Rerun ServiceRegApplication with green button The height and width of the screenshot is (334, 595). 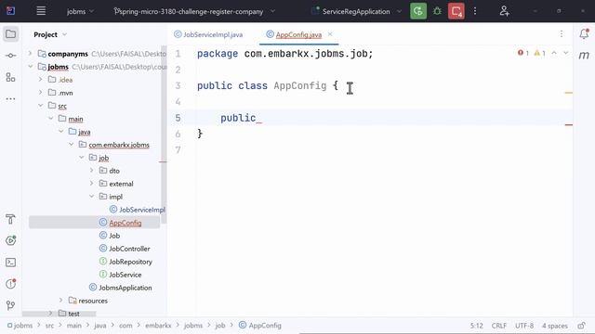click(418, 11)
